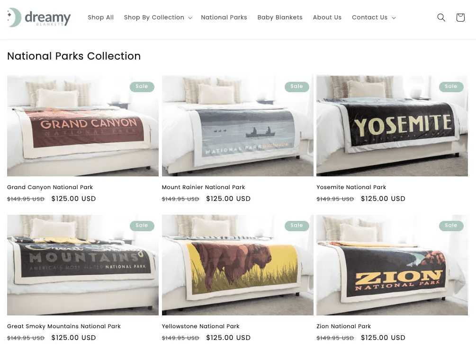View the Mount Rainier blanket image
The height and width of the screenshot is (349, 476).
[x=238, y=126]
